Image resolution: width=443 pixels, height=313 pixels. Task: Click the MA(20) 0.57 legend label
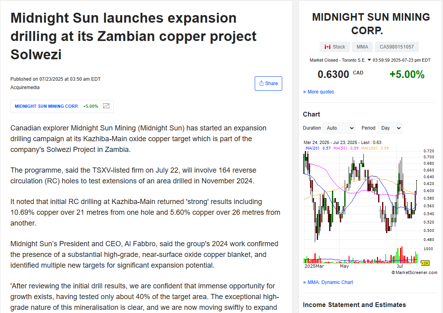pyautogui.click(x=318, y=148)
